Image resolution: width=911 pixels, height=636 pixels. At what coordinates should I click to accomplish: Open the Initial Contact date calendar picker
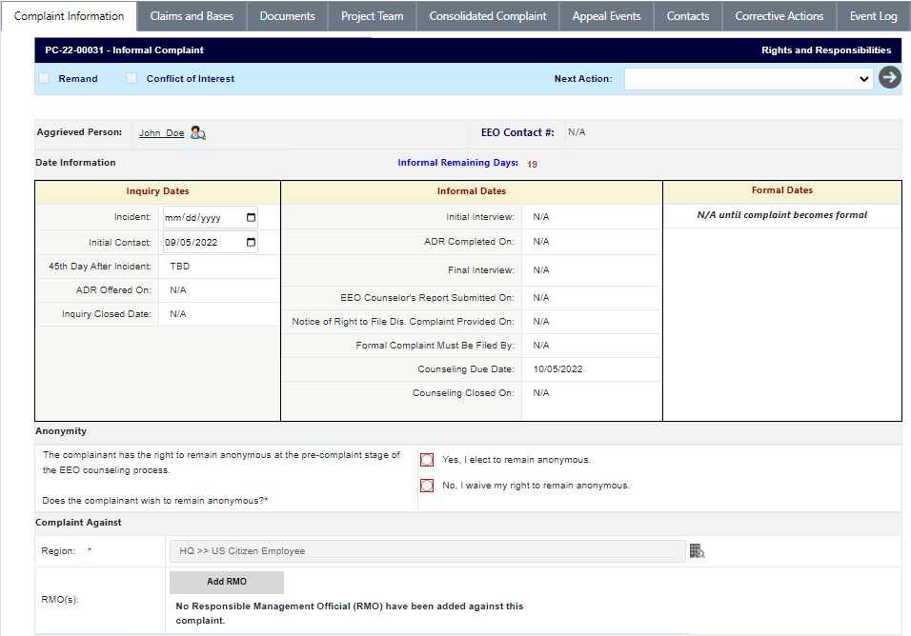tap(251, 242)
